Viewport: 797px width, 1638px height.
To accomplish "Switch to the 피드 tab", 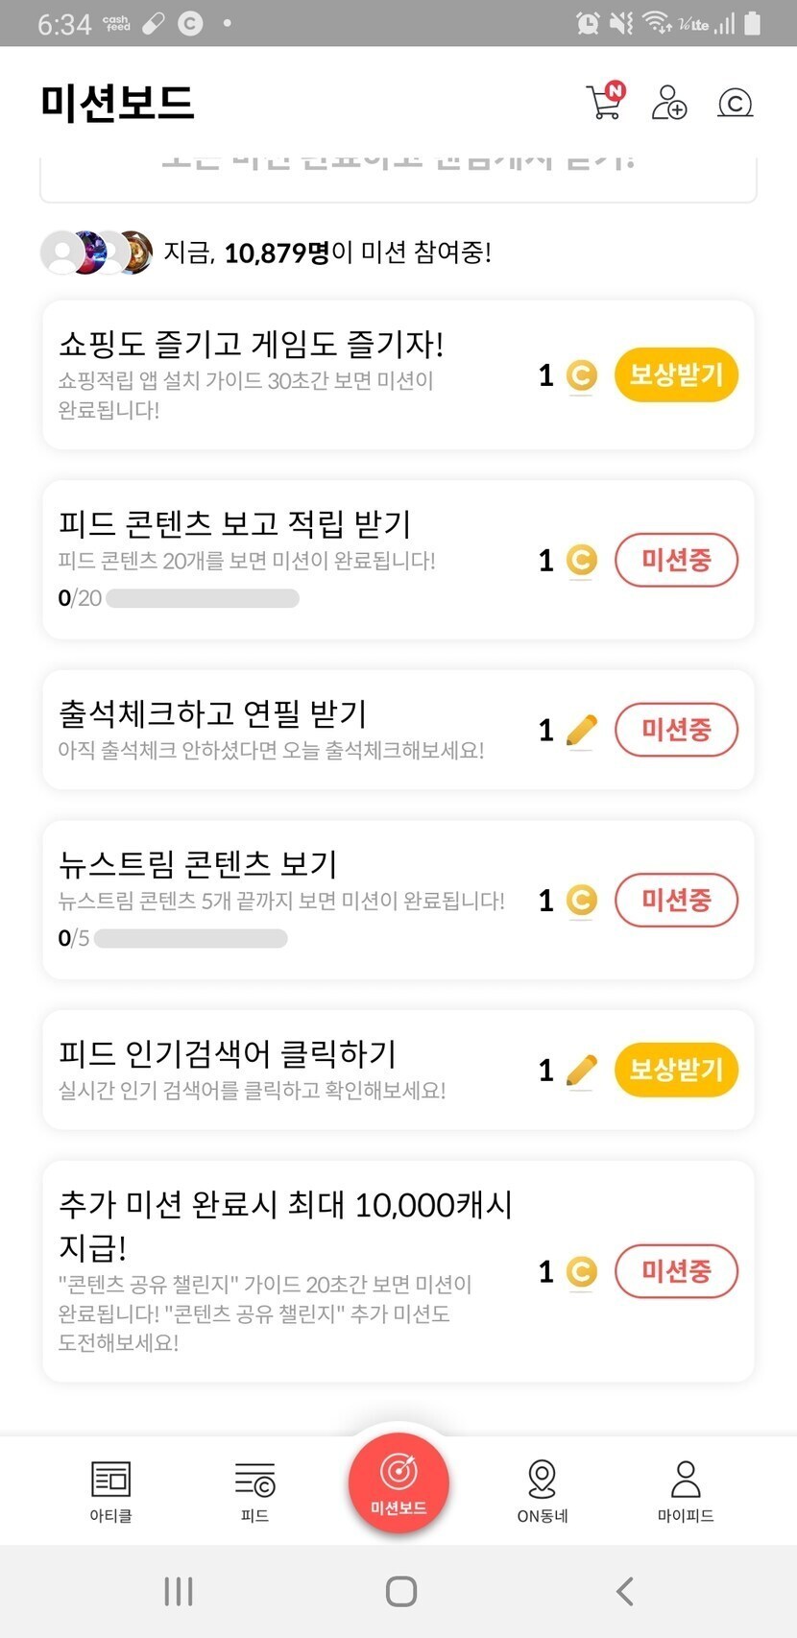I will (254, 1491).
